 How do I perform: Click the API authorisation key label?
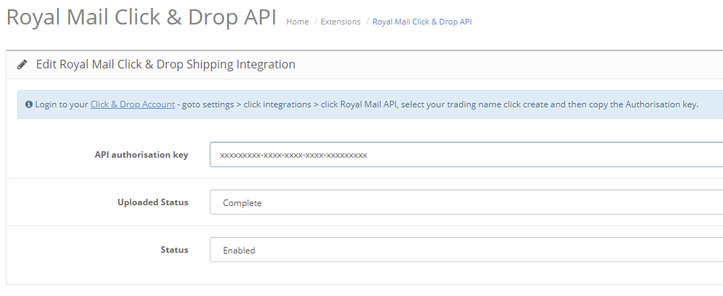point(141,155)
